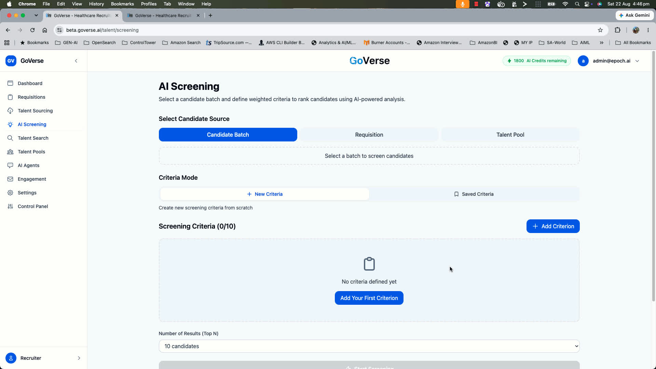The image size is (656, 369).
Task: Open the Bookmarks menu in menu bar
Action: tap(122, 4)
